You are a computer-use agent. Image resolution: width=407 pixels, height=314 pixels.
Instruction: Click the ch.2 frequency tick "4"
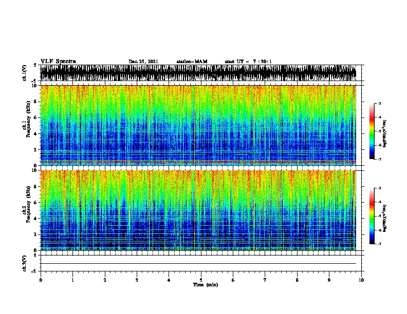click(x=35, y=219)
